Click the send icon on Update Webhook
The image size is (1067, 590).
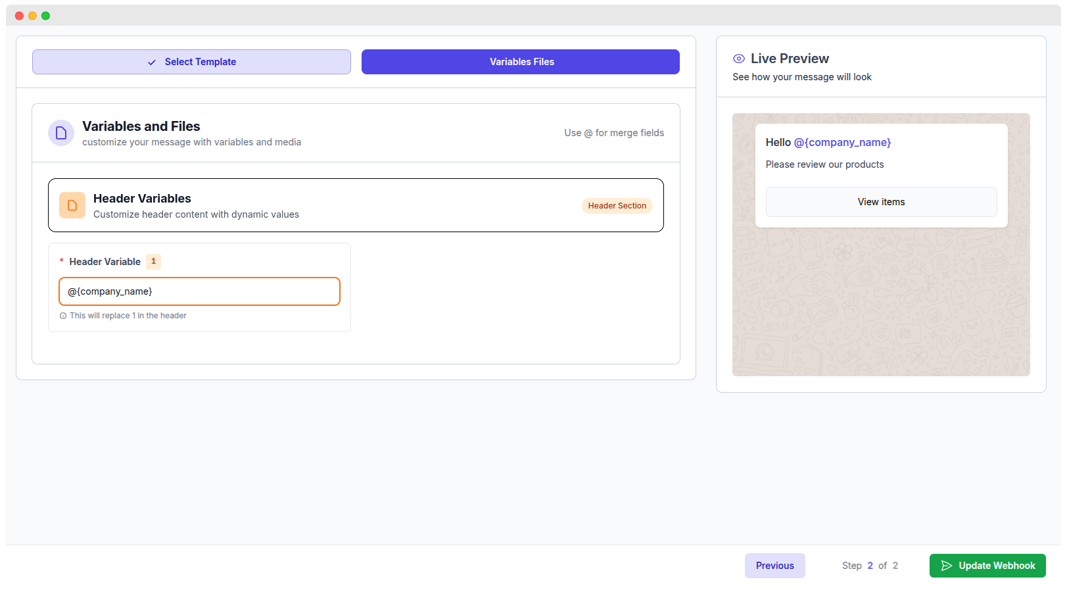947,566
